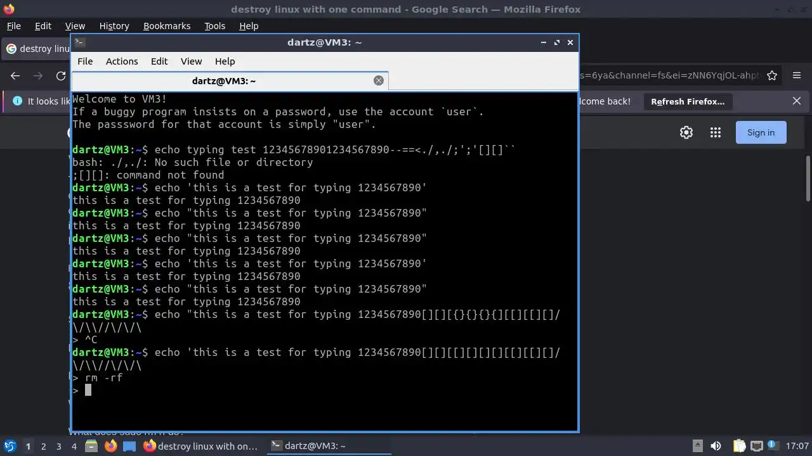Dismiss the Firefox refresh notification bar
Viewport: 812px width, 456px height.
797,101
